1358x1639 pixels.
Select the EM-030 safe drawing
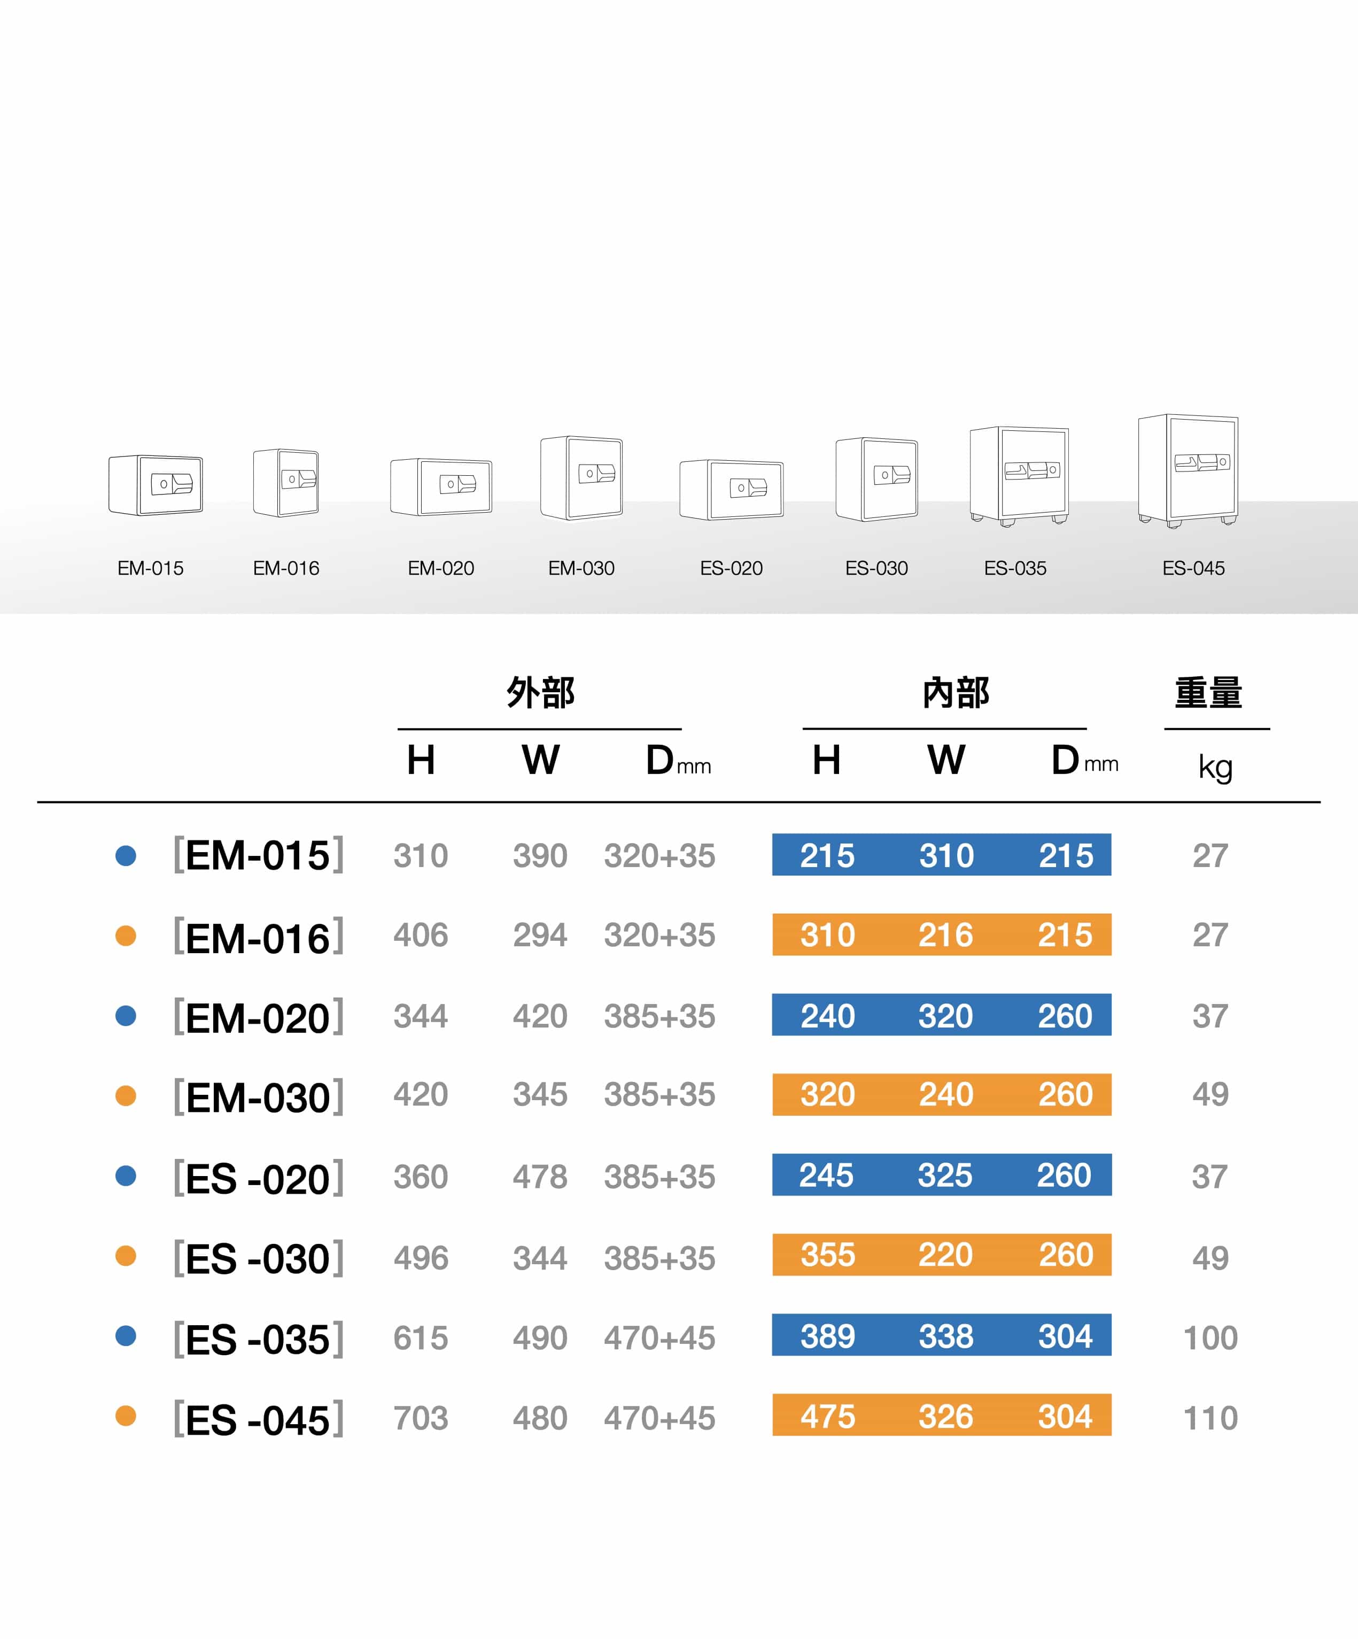(581, 478)
